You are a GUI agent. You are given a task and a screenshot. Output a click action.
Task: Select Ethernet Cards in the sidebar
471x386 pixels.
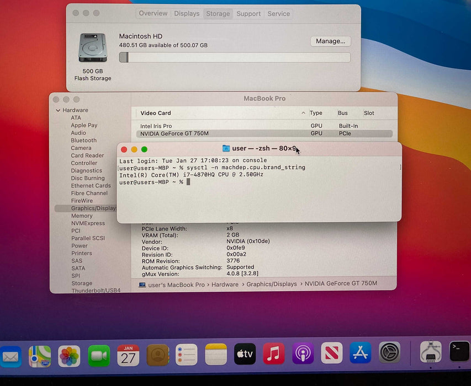click(x=91, y=186)
